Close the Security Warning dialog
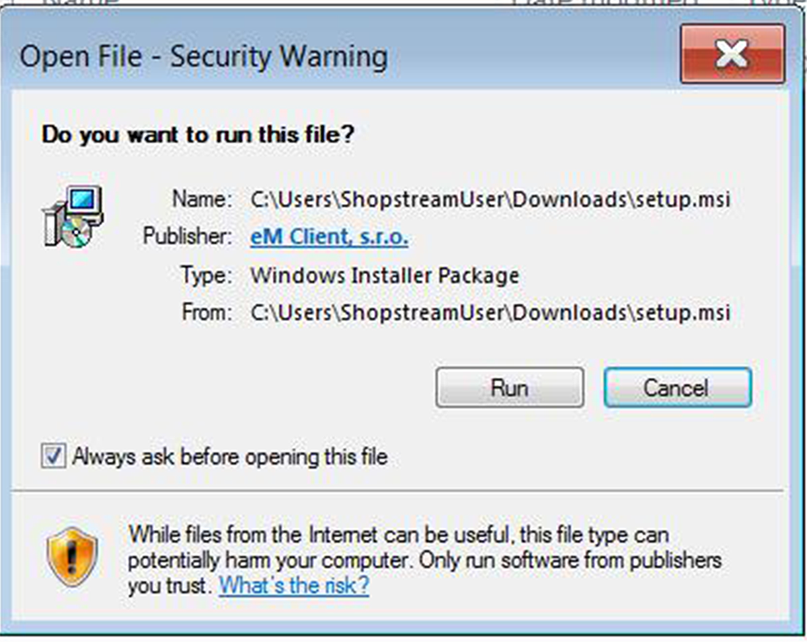 [x=732, y=54]
